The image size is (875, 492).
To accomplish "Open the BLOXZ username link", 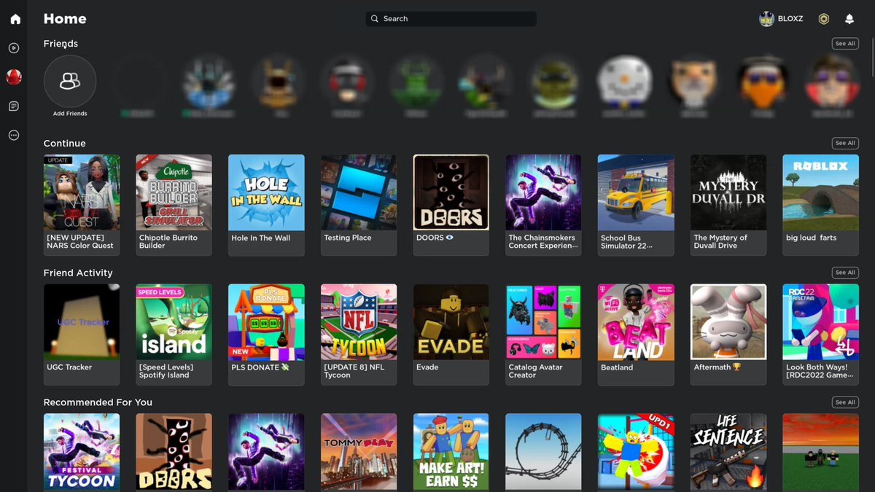I will (x=790, y=19).
